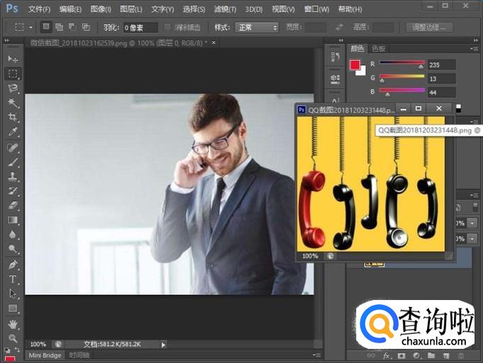Open the Mini Bridge panel menu
The image size is (483, 363).
coord(317,355)
